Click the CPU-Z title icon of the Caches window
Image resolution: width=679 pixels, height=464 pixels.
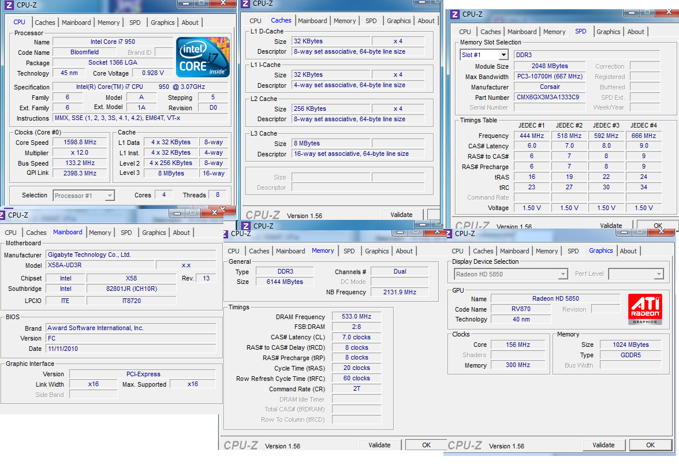coord(245,3)
